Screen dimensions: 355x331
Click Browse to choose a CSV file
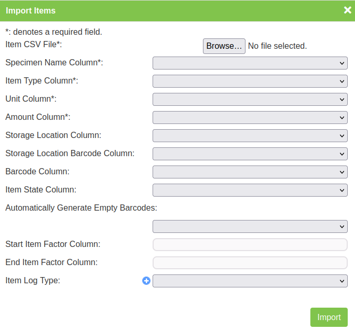click(x=224, y=46)
